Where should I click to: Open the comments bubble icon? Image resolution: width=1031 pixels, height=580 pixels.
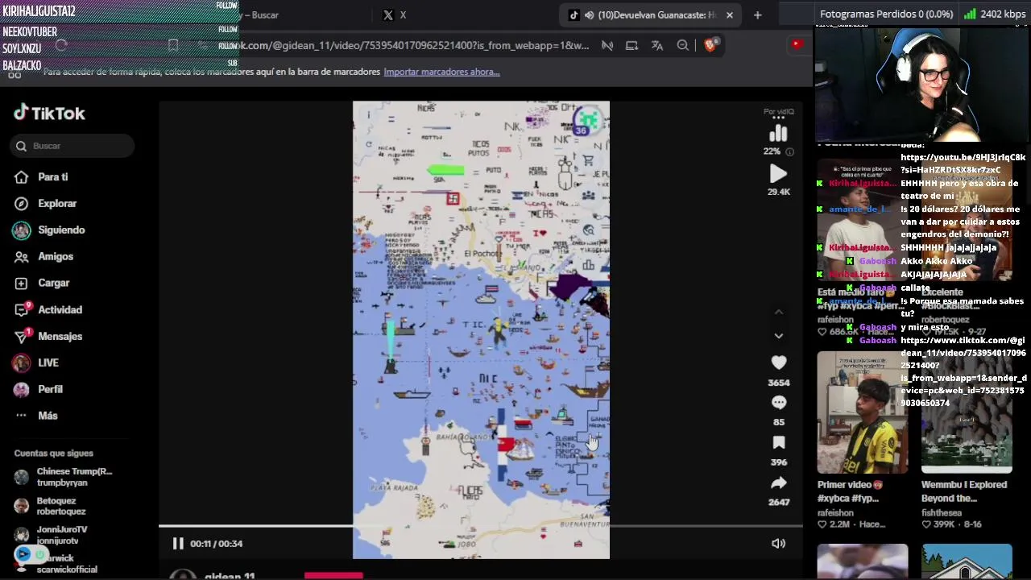tap(778, 403)
